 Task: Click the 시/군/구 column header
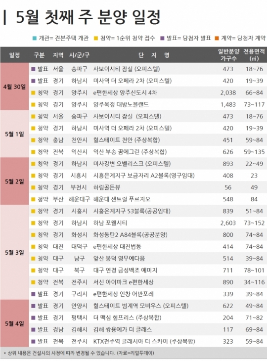(80, 55)
